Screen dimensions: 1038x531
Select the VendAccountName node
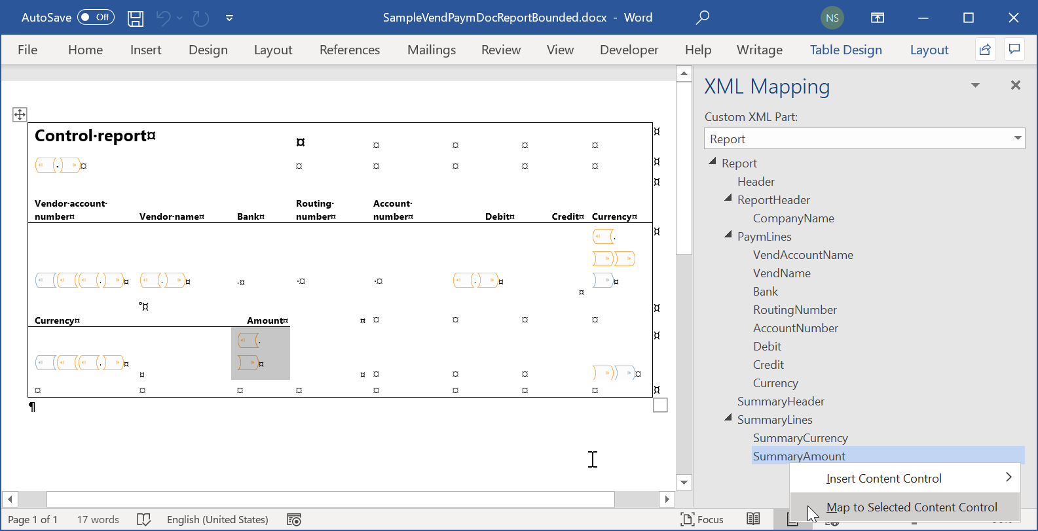803,255
